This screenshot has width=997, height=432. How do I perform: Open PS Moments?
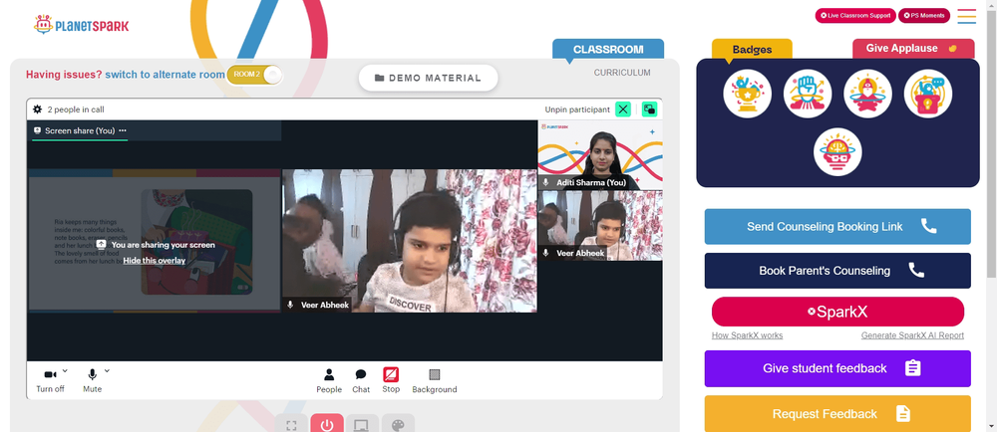(924, 16)
